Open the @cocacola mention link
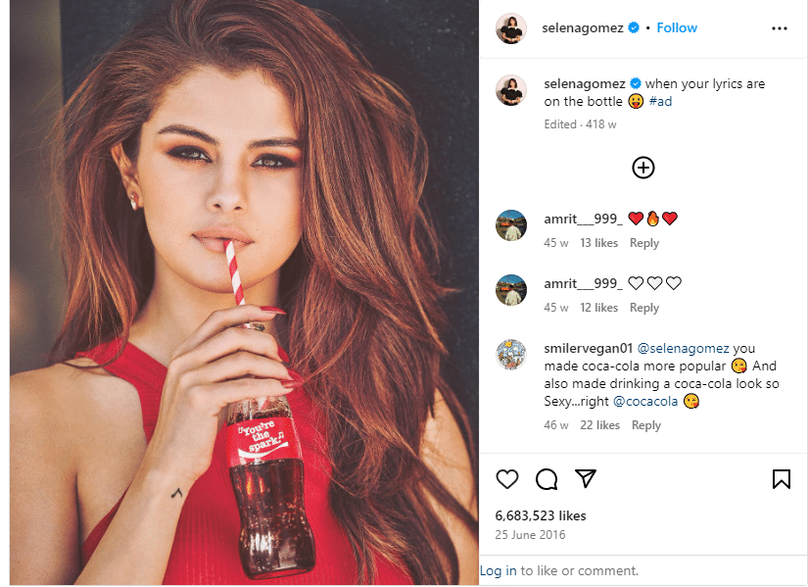 [645, 401]
